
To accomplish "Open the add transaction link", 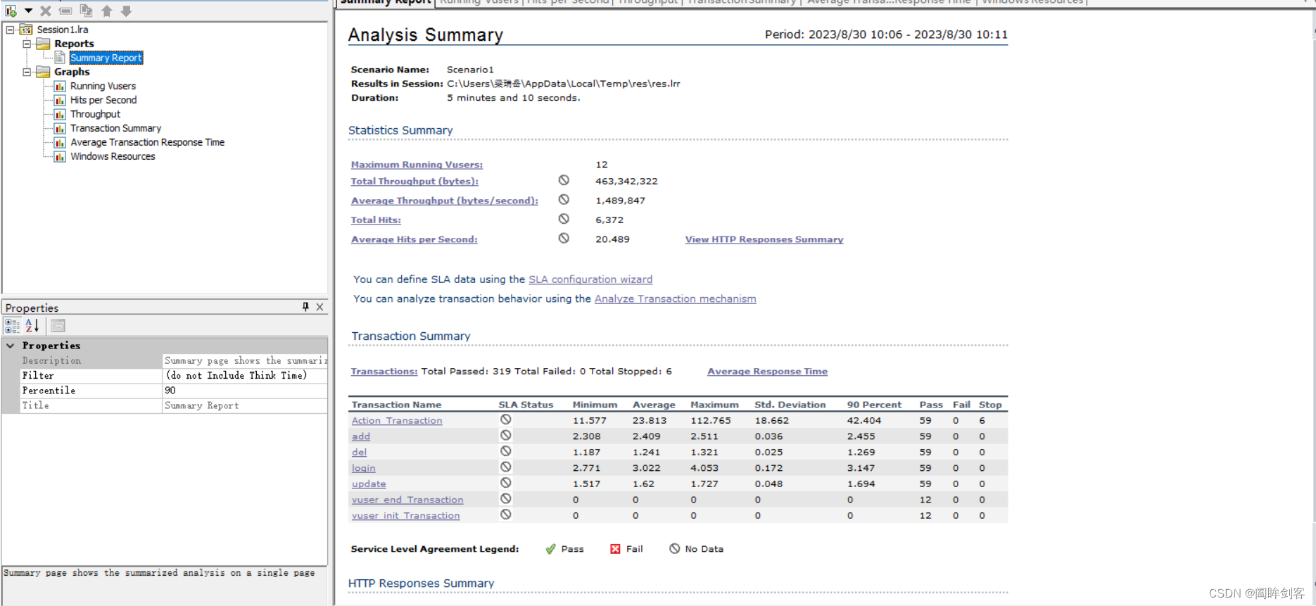I will [x=361, y=437].
